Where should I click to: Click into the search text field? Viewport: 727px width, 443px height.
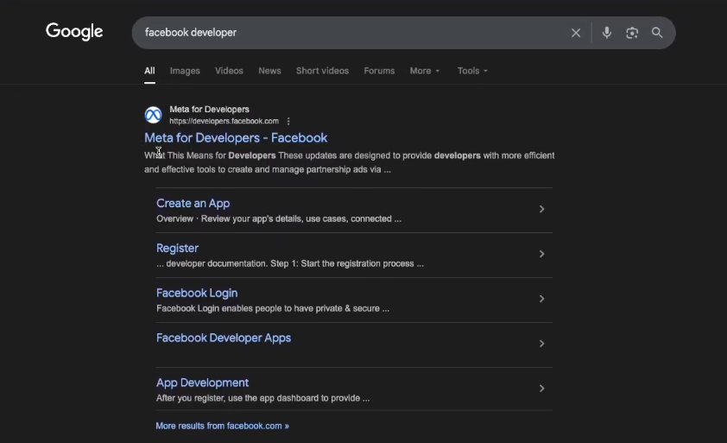(x=345, y=33)
